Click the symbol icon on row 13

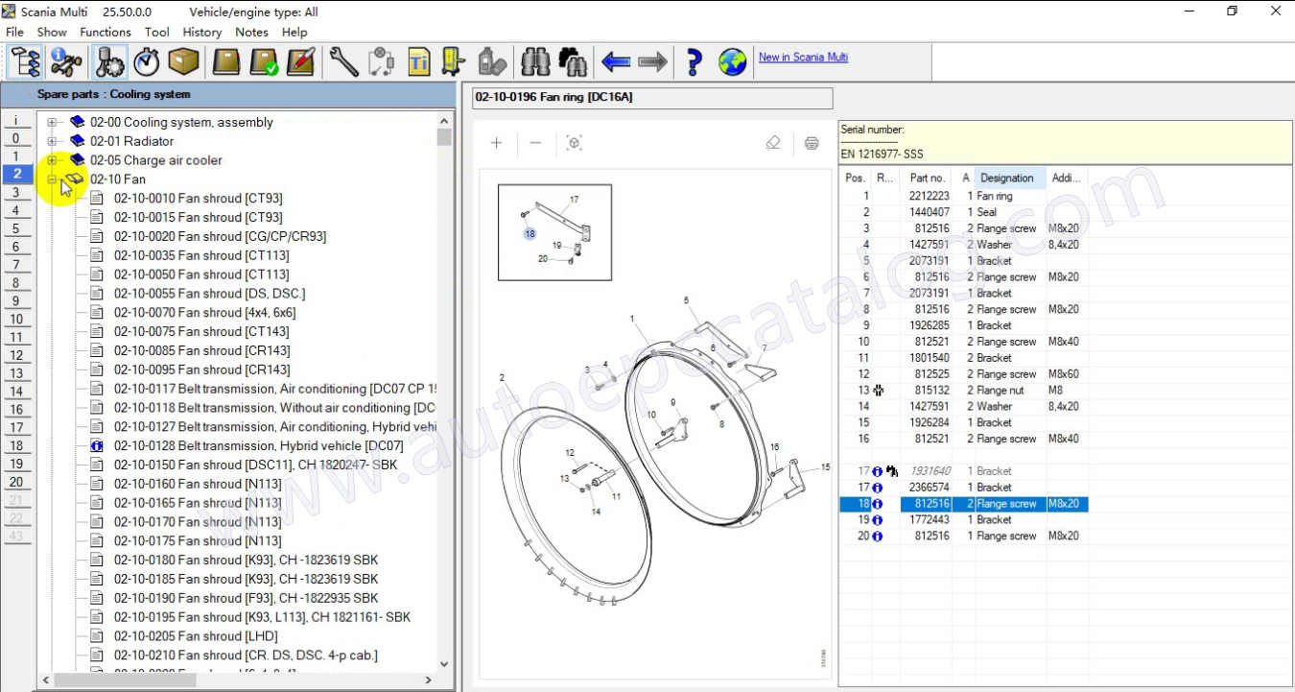pyautogui.click(x=877, y=391)
